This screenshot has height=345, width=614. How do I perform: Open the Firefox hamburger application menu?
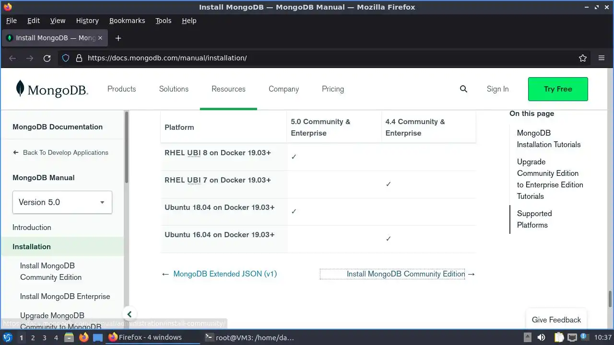(x=602, y=58)
